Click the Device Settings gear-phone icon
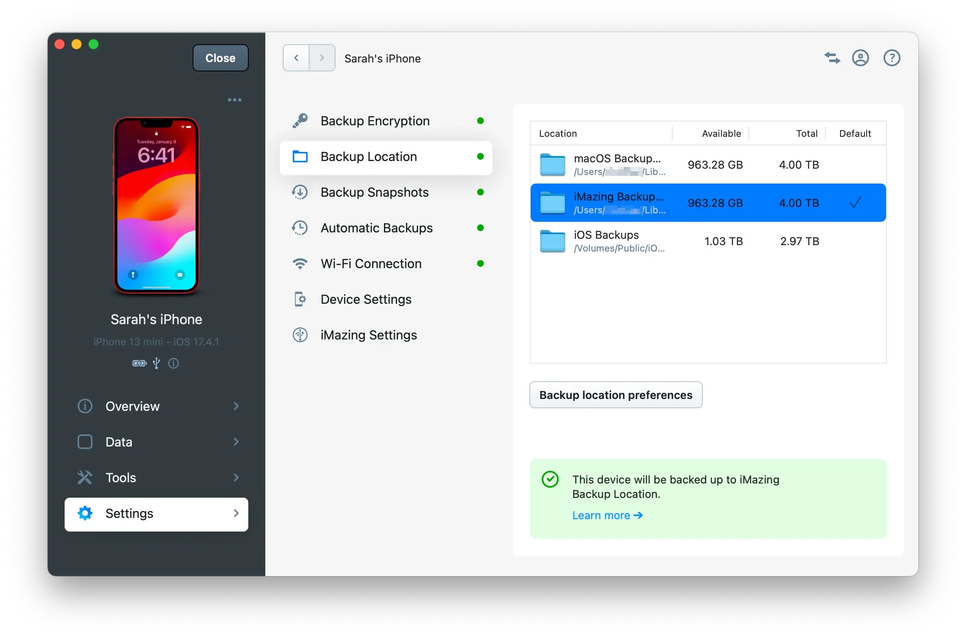Image resolution: width=966 pixels, height=639 pixels. pos(300,299)
